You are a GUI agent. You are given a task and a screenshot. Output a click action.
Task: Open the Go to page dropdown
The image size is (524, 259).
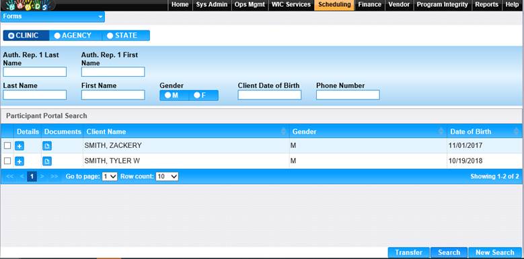click(x=110, y=176)
